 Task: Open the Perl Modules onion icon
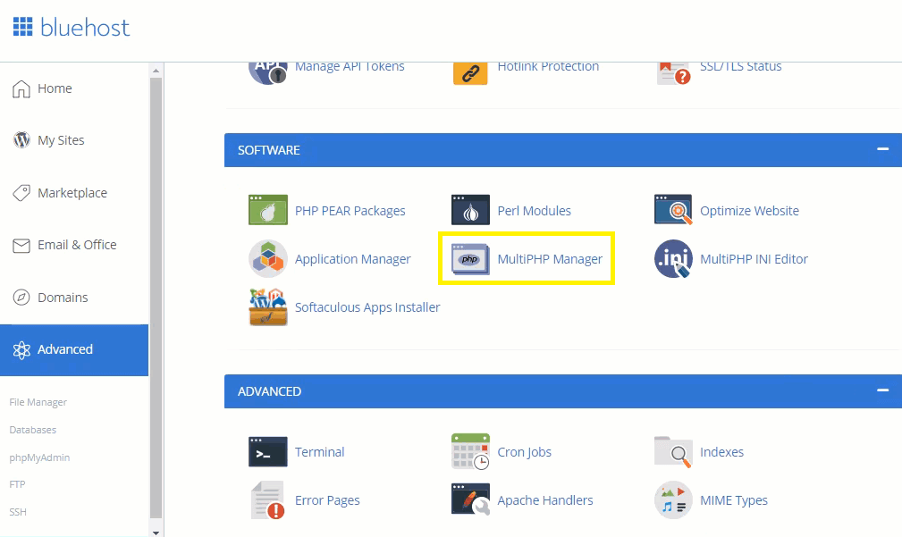coord(470,210)
